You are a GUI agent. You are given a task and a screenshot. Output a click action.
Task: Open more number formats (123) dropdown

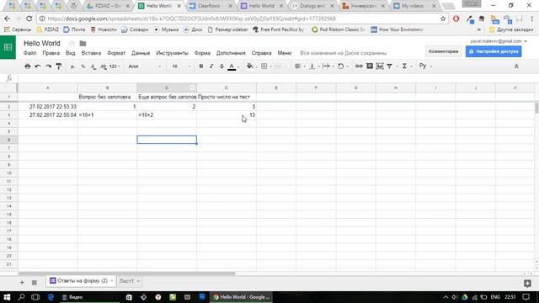(115, 66)
